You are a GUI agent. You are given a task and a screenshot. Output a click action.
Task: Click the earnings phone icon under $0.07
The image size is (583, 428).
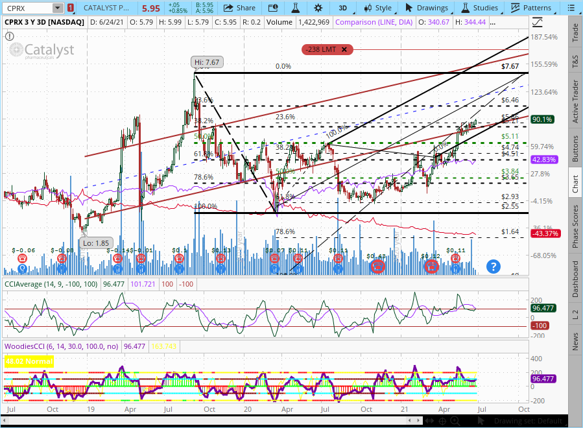coord(275,259)
